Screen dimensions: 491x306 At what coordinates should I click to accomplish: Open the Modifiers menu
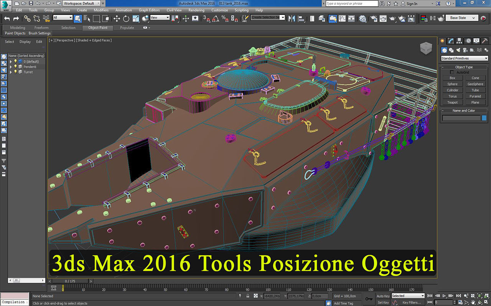101,10
